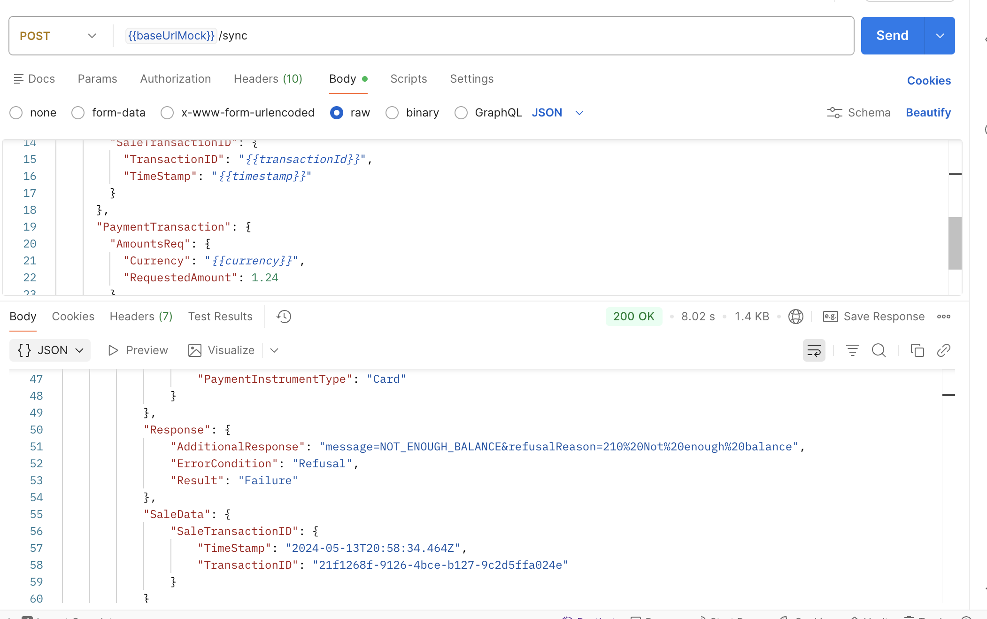Open the POST method dropdown
This screenshot has width=987, height=619.
point(58,36)
